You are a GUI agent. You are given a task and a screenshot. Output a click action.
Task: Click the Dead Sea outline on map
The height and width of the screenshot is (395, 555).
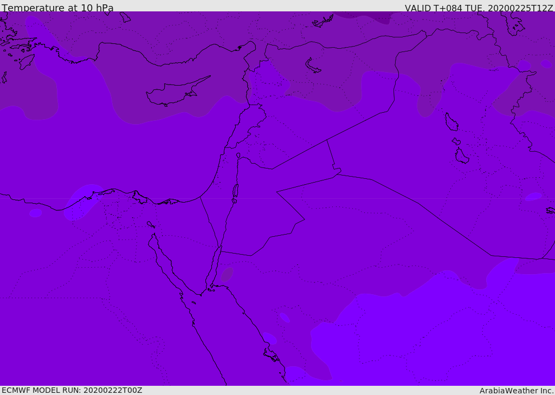tap(235, 191)
